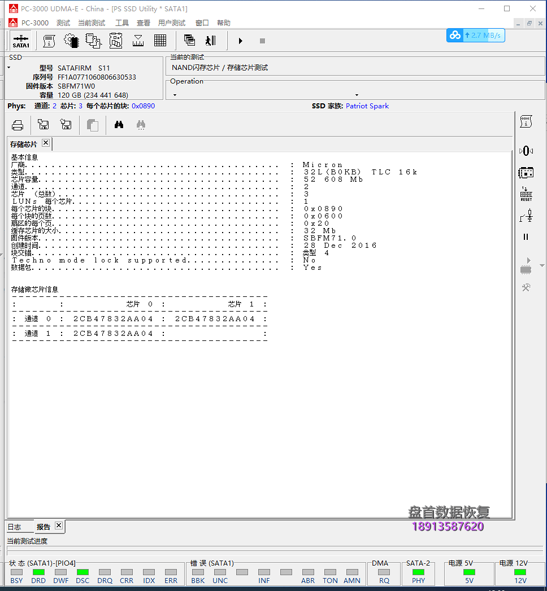Click channel 1 chip ID 2CB47832AA04
547x591 pixels.
pos(113,334)
